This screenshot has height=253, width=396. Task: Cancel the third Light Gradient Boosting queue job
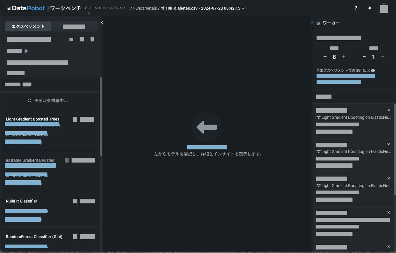click(388, 178)
